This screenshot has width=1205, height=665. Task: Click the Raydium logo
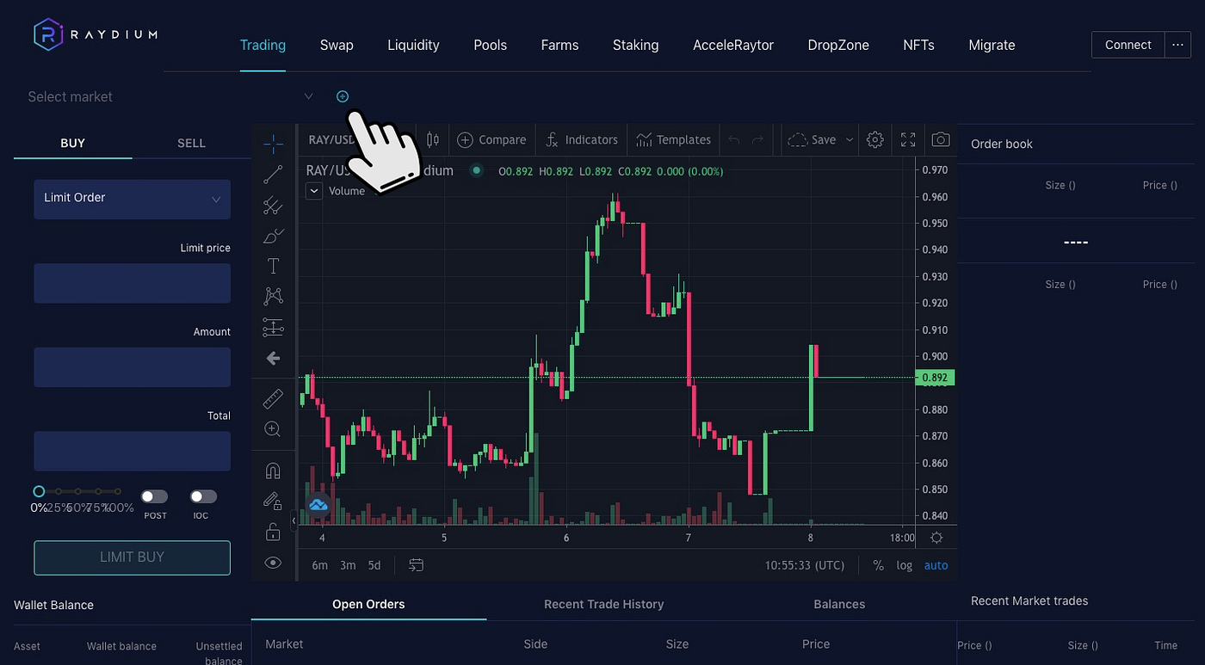click(96, 34)
